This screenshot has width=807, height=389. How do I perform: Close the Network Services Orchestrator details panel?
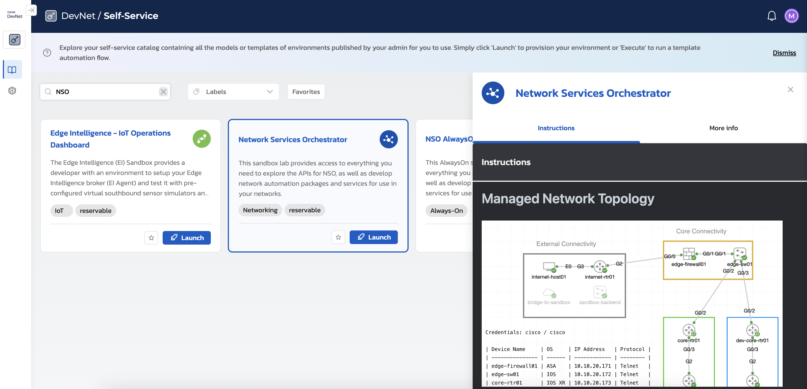coord(790,89)
